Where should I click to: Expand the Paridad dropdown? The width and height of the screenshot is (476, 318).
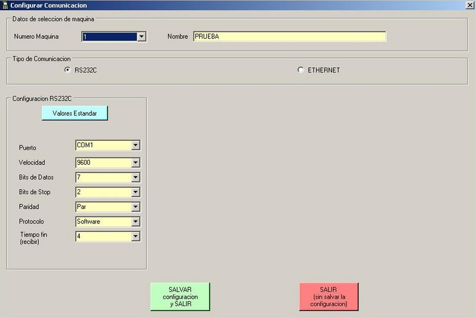pyautogui.click(x=135, y=207)
